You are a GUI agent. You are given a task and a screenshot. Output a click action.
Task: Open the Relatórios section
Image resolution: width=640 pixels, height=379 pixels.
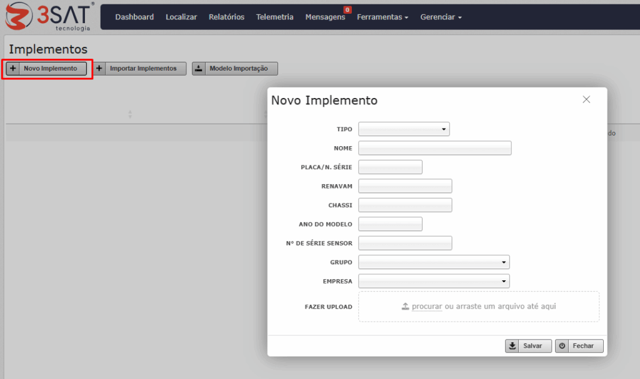tap(226, 17)
